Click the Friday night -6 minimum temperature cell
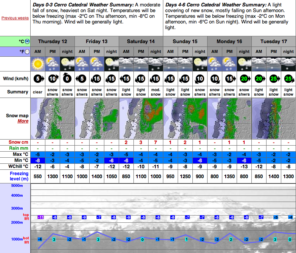 [x=112, y=160]
